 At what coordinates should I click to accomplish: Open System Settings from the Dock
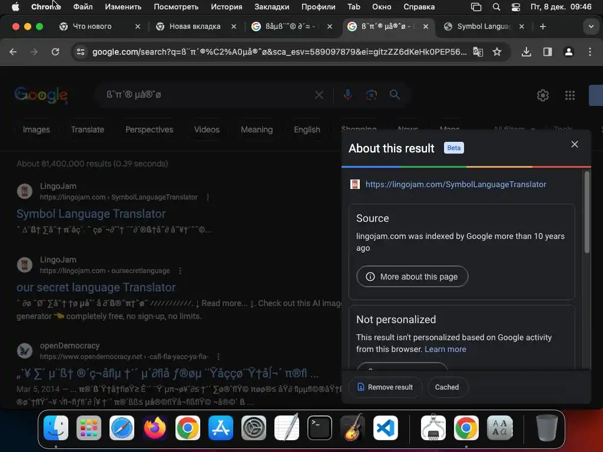coord(253,428)
